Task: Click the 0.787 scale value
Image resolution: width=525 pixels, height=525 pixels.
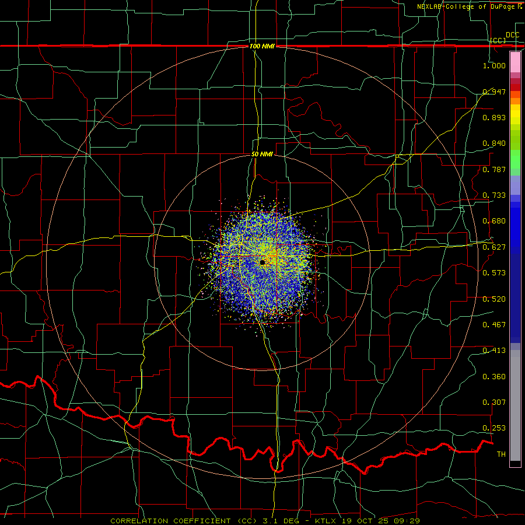Action: pyautogui.click(x=494, y=169)
